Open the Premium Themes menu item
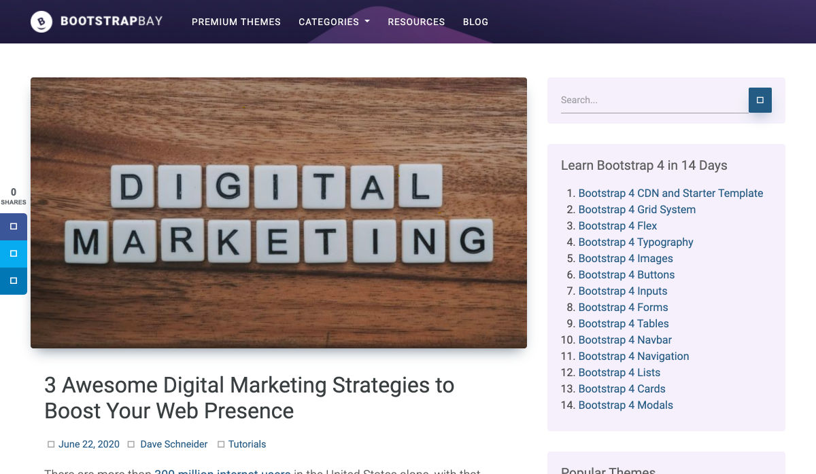 click(236, 22)
